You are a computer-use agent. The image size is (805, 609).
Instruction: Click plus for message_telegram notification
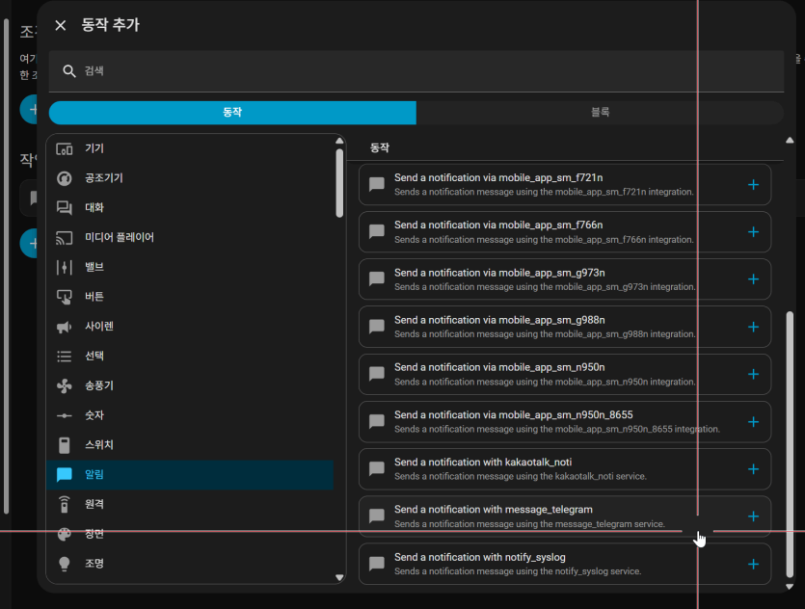pyautogui.click(x=753, y=516)
